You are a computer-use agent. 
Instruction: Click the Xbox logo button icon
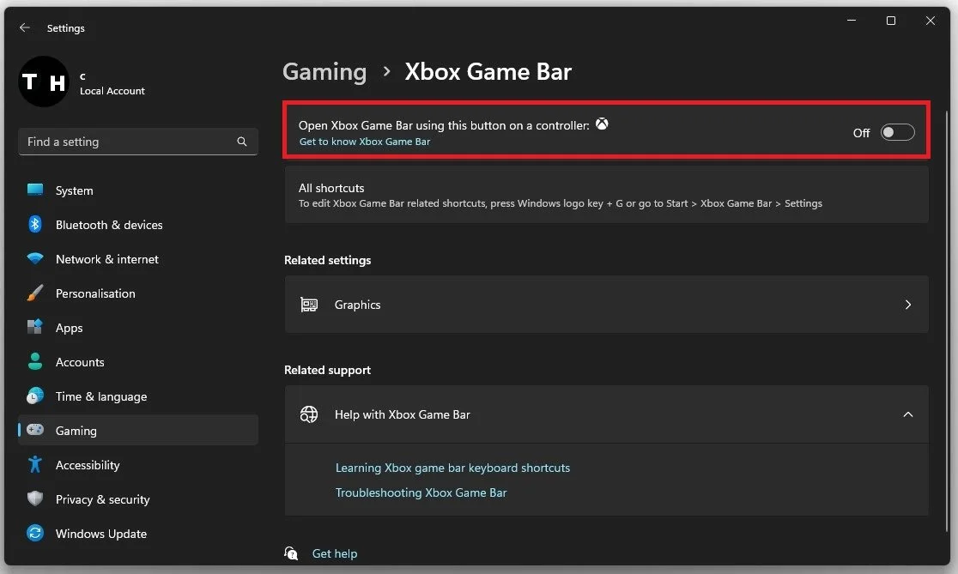click(602, 124)
